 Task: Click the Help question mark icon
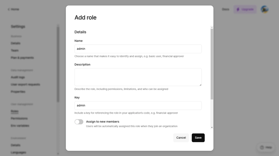click(x=262, y=147)
